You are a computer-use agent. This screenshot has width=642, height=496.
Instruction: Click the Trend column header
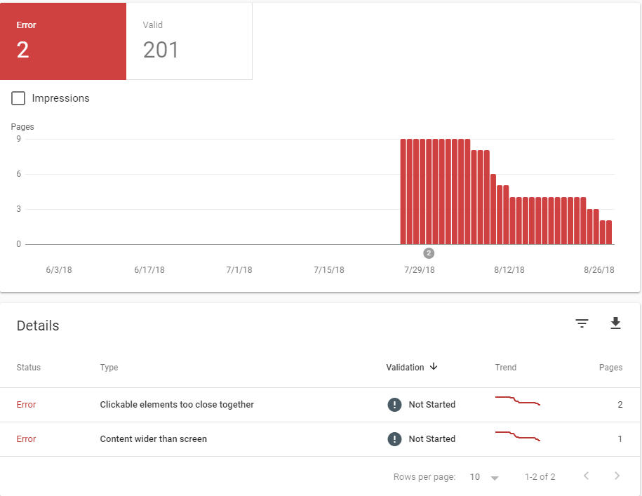point(506,368)
